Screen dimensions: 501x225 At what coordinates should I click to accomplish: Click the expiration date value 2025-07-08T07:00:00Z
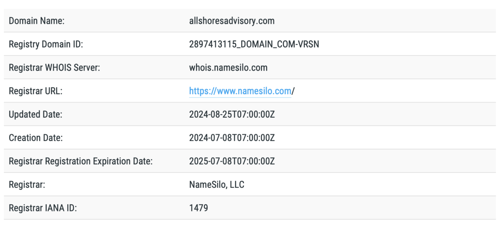click(x=232, y=161)
